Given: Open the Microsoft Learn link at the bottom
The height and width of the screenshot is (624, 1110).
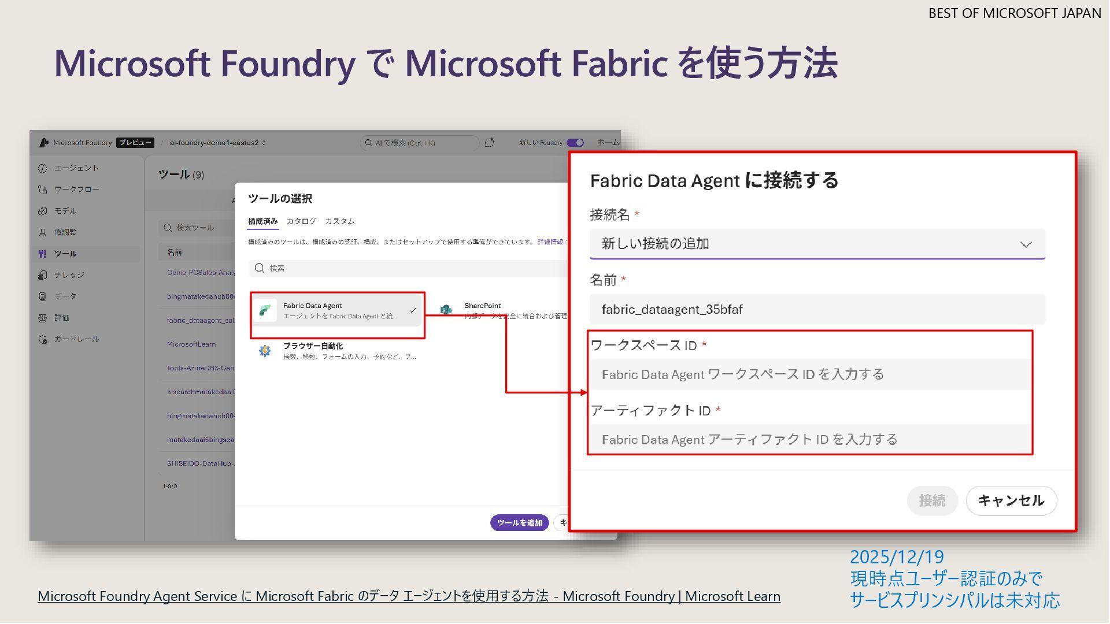Looking at the screenshot, I should pyautogui.click(x=409, y=596).
